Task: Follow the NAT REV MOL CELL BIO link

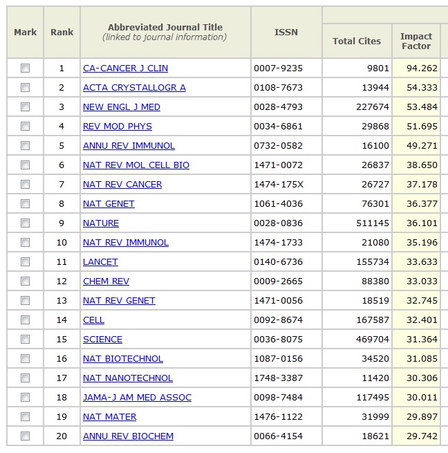Action: click(136, 165)
